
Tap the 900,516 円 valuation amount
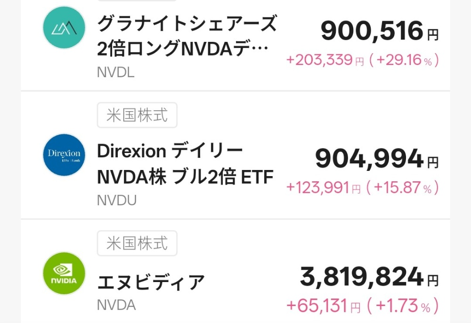point(379,32)
